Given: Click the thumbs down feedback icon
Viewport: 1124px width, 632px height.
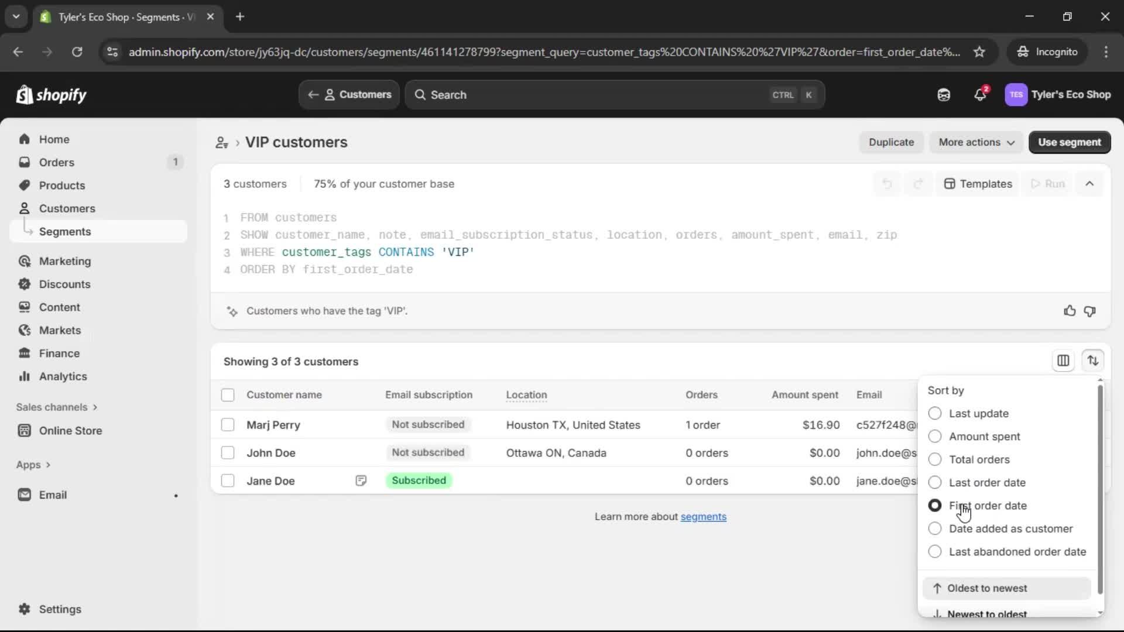Looking at the screenshot, I should pyautogui.click(x=1089, y=311).
